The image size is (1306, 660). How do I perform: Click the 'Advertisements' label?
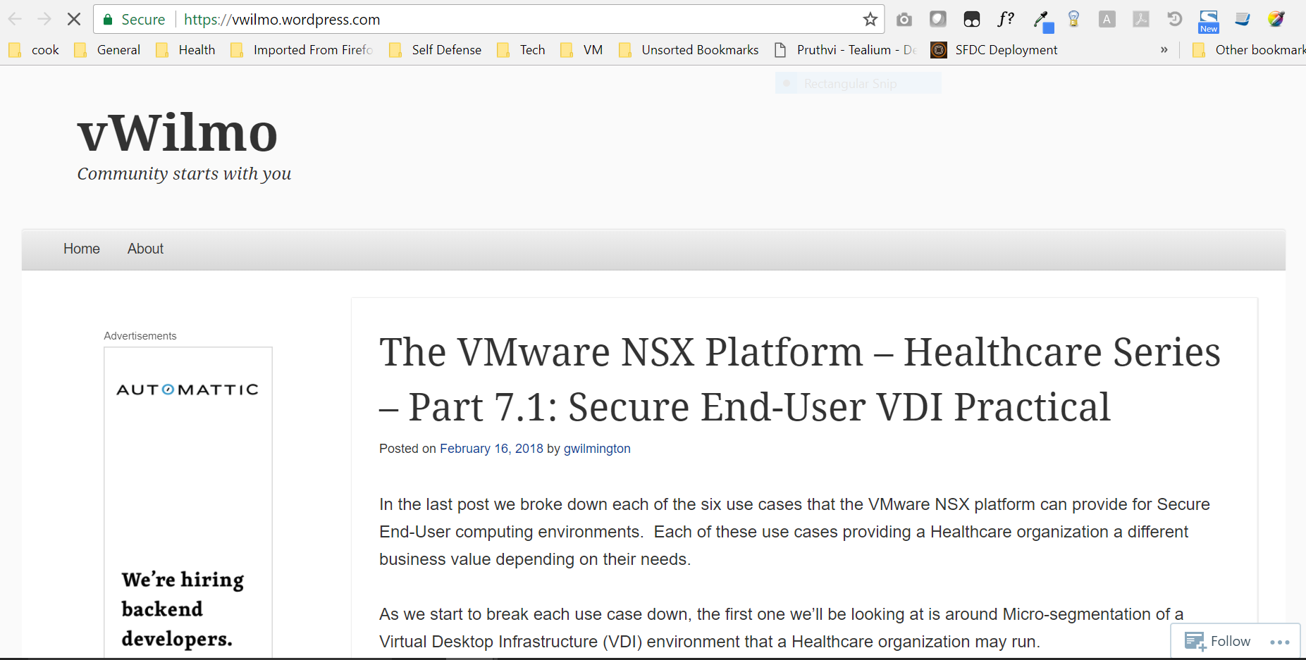pyautogui.click(x=140, y=336)
